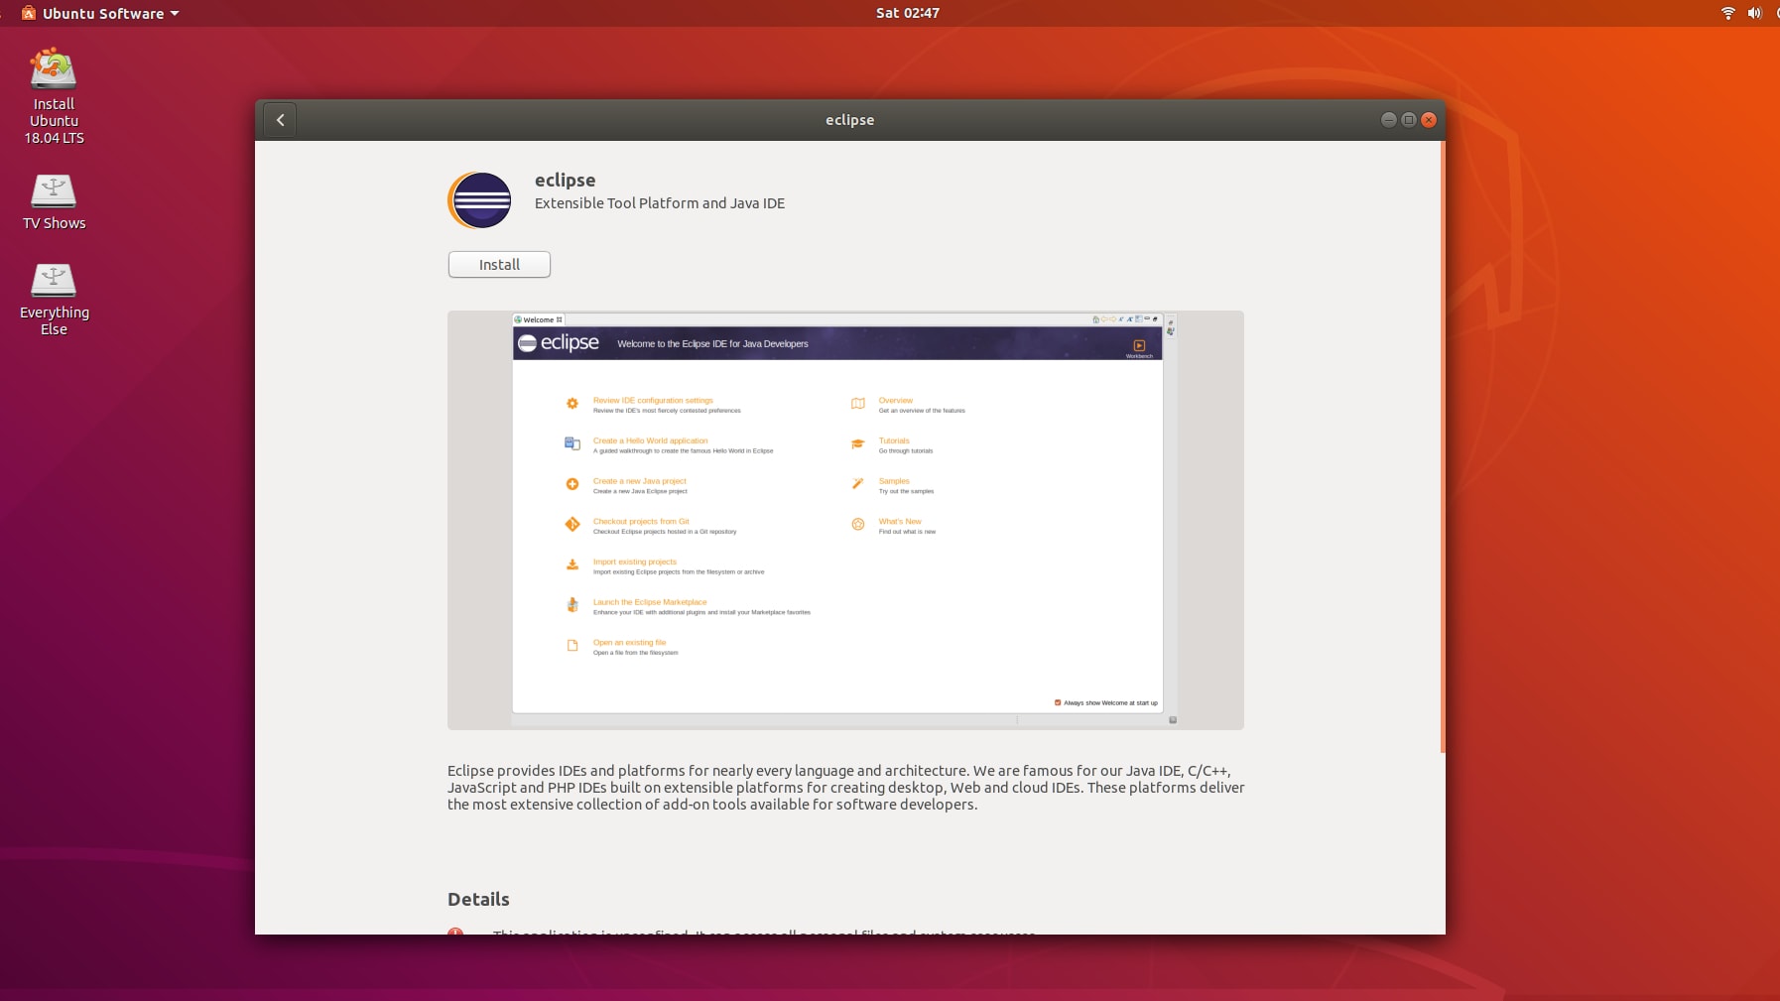This screenshot has height=1001, width=1780.
Task: Open the clock showing Sat 02:47
Action: 907,13
